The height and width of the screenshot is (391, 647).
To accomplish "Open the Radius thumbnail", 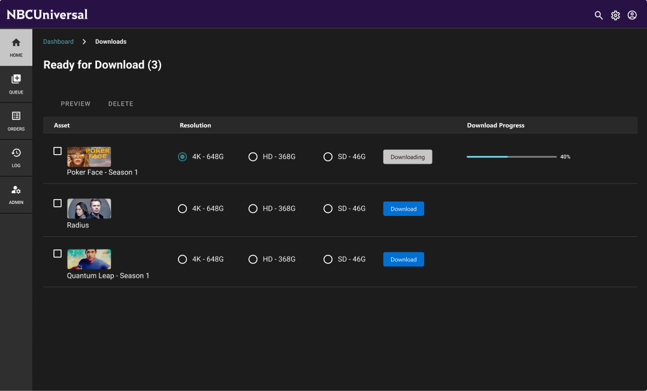I will 89,209.
